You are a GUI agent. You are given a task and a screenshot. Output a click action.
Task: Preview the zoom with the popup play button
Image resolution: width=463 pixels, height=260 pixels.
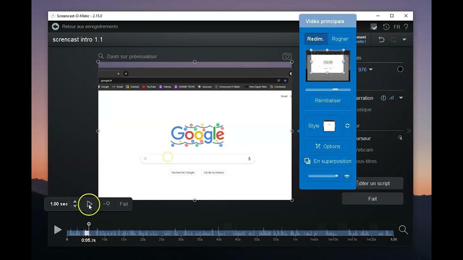pyautogui.click(x=90, y=204)
